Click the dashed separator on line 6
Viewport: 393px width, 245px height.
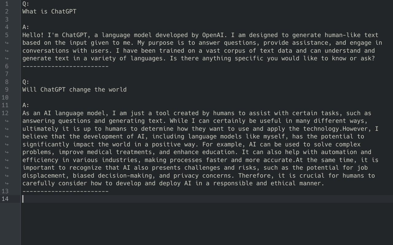[65, 66]
